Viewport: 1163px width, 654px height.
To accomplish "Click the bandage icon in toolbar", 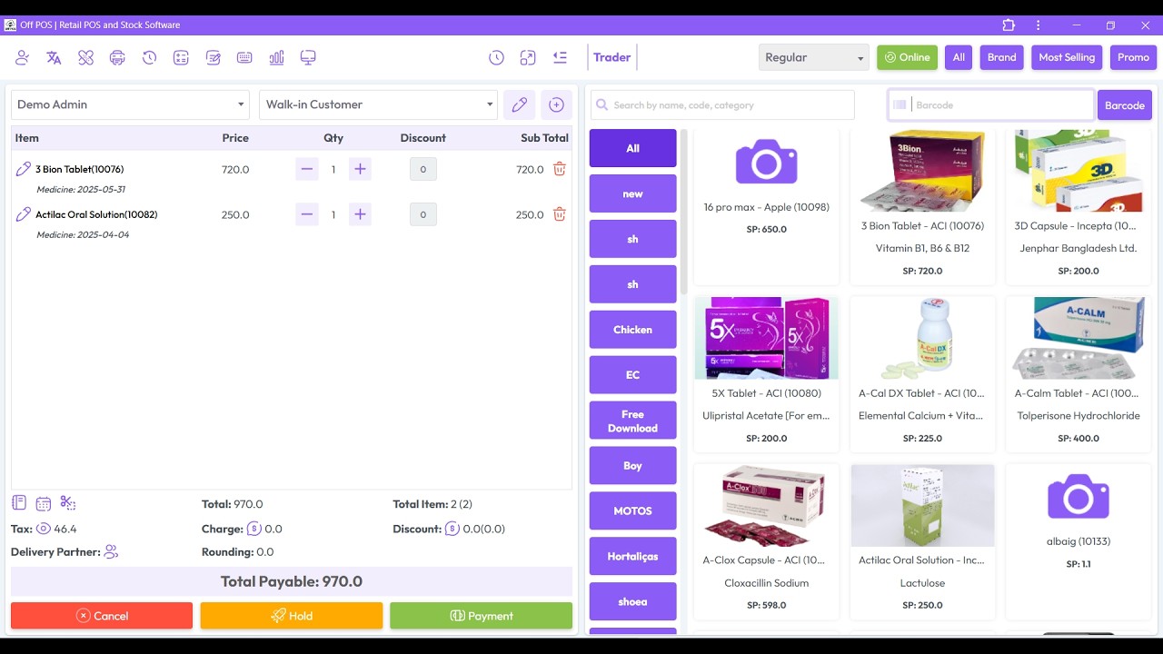I will tap(85, 57).
